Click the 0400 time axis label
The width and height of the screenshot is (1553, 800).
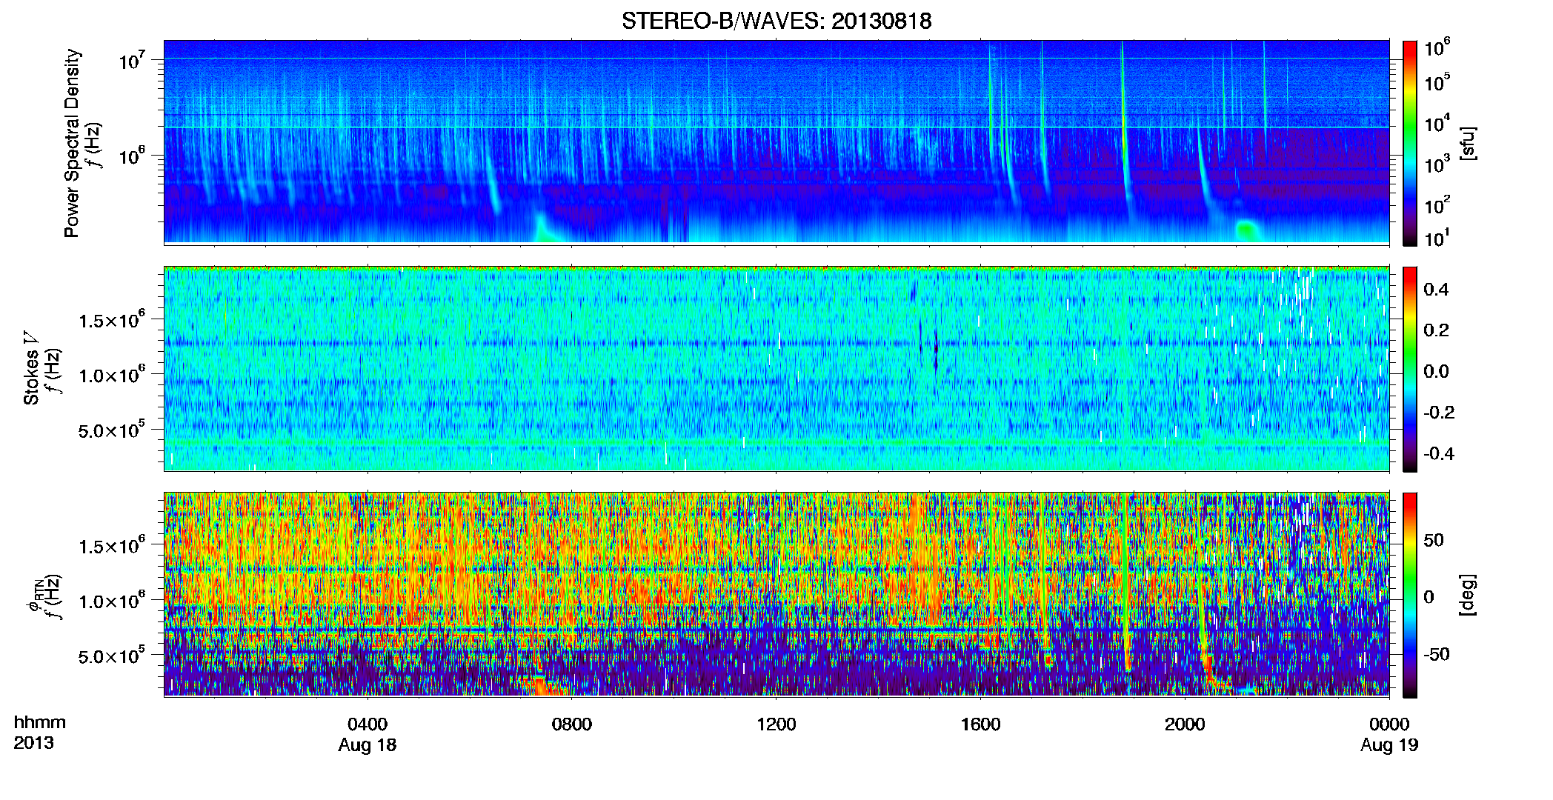(368, 724)
